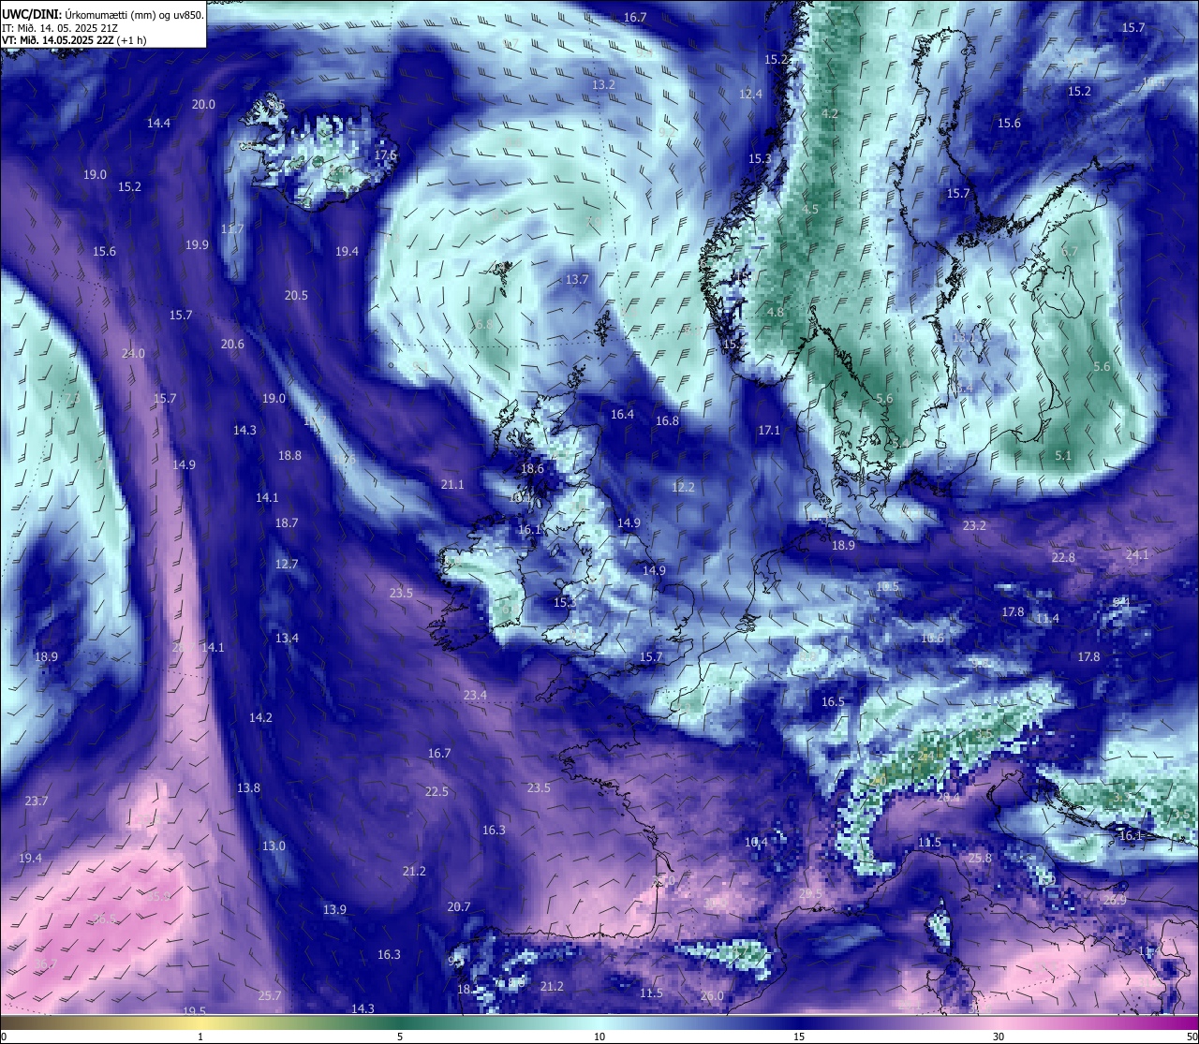Screen dimensions: 1199x1044
Task: Click the IT initialization time line 21Z
Action: (60, 28)
